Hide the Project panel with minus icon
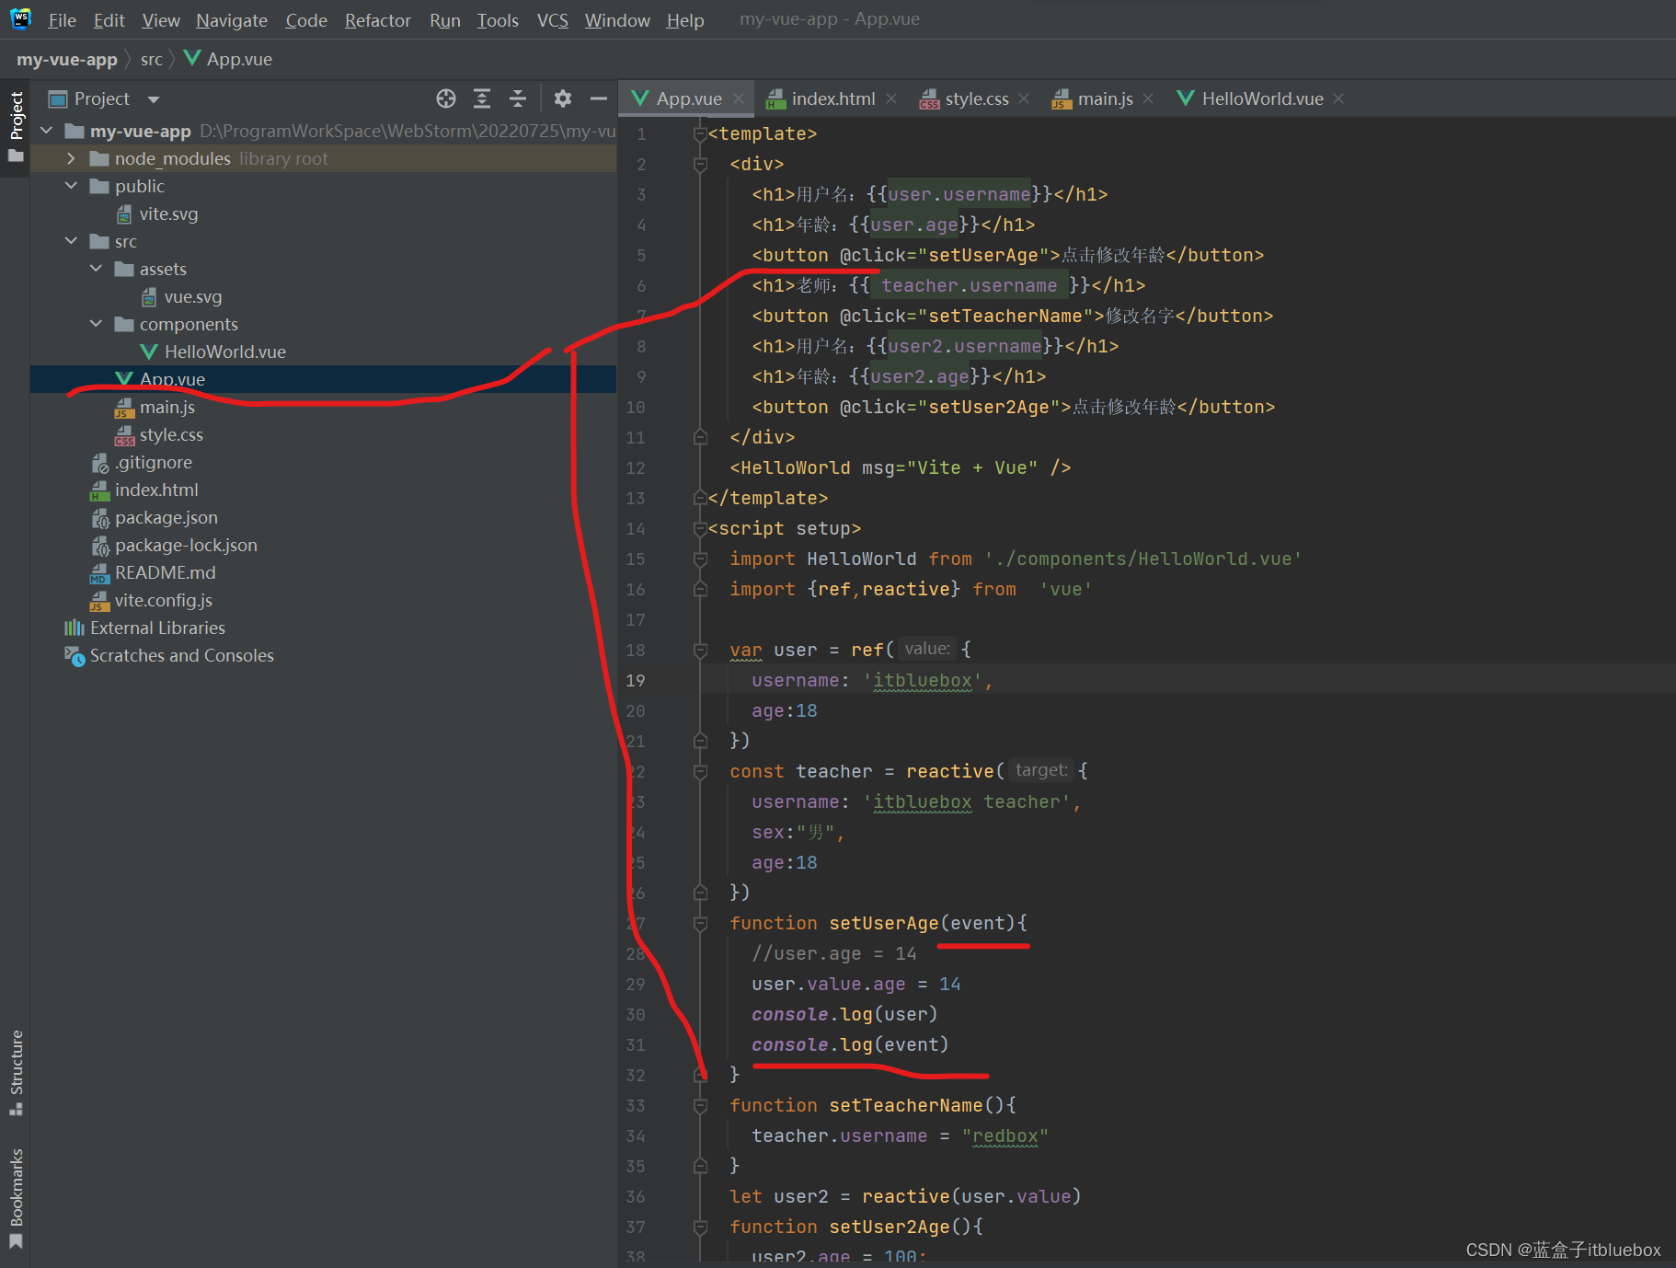This screenshot has height=1268, width=1676. [x=599, y=98]
